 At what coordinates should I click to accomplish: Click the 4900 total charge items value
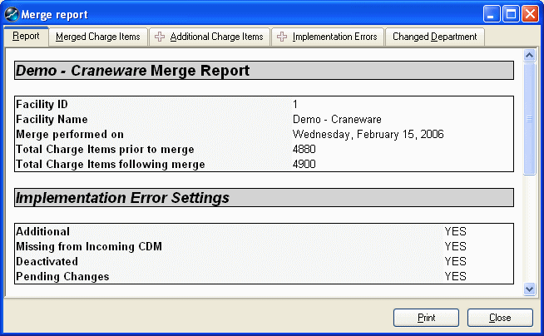click(x=304, y=165)
